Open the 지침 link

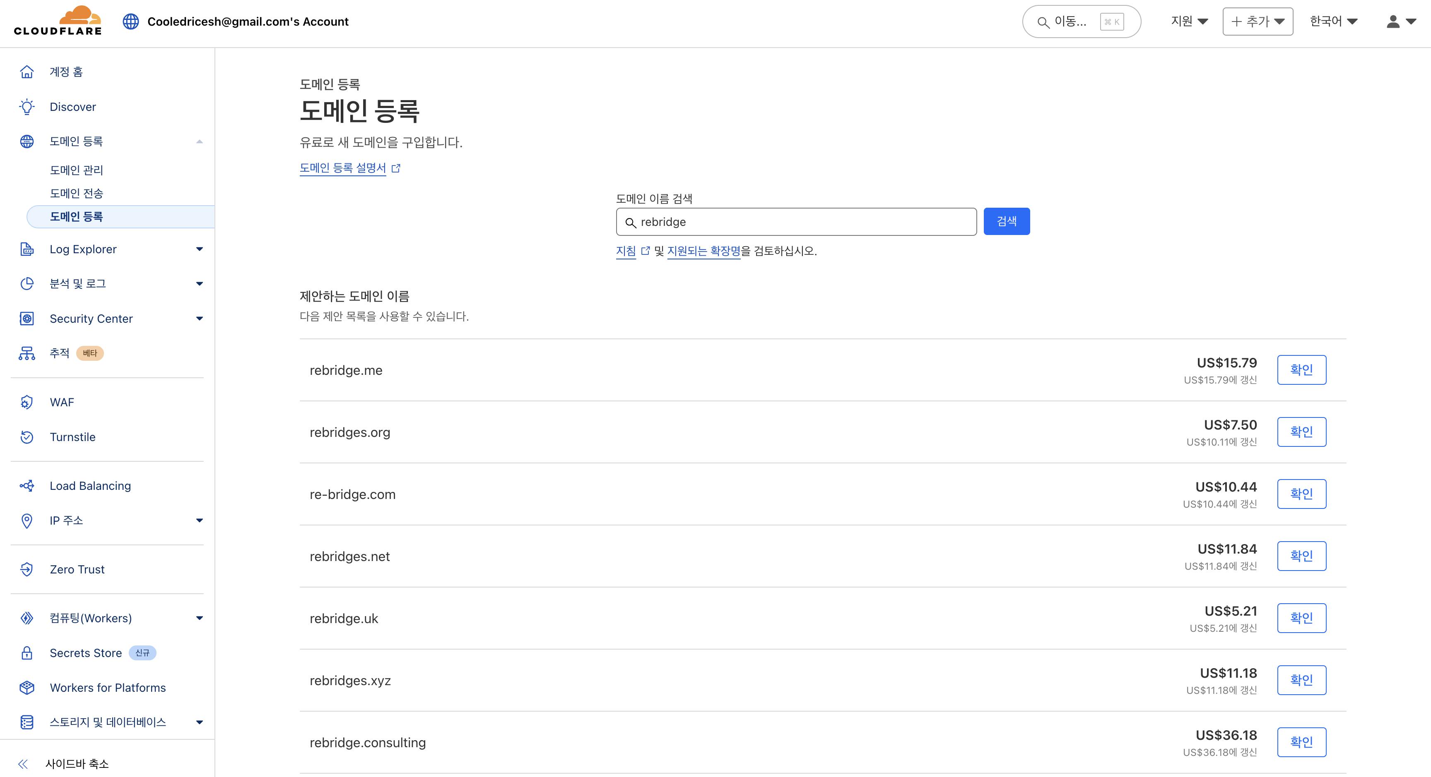click(626, 251)
